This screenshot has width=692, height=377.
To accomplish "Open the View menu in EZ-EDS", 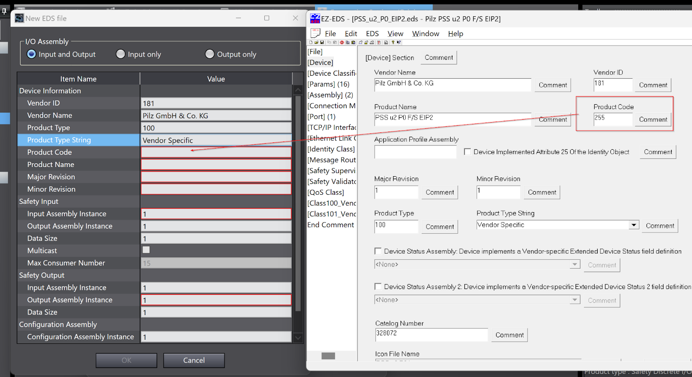I will [x=395, y=33].
